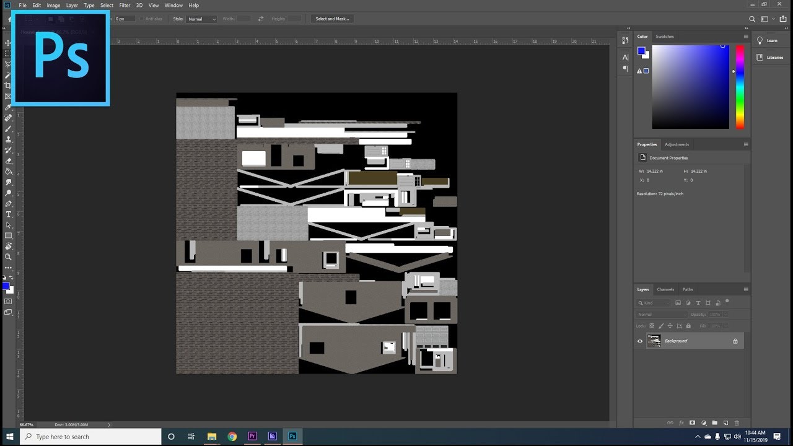Toggle the Anti-alias checkbox
Image resolution: width=793 pixels, height=446 pixels.
[142, 19]
